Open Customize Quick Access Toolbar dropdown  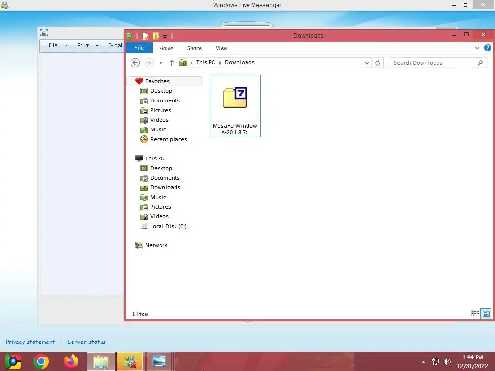pyautogui.click(x=165, y=37)
